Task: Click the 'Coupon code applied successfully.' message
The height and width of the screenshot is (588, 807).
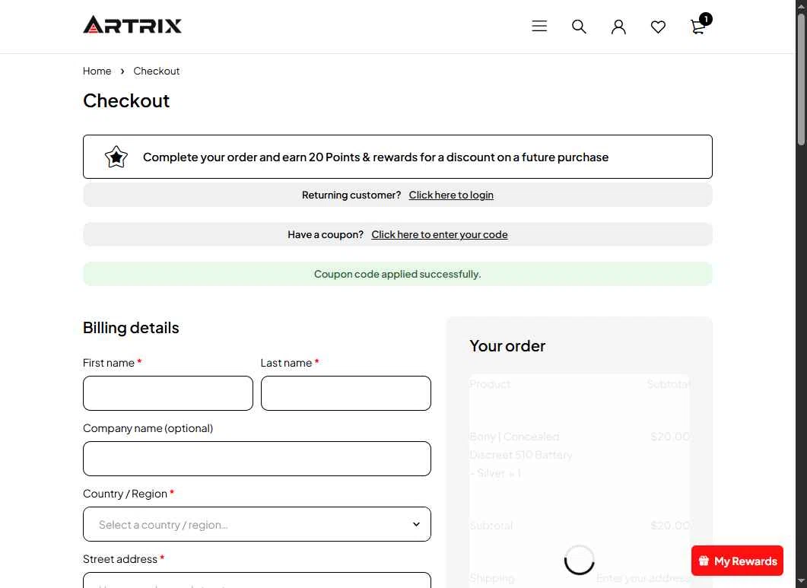Action: [397, 275]
